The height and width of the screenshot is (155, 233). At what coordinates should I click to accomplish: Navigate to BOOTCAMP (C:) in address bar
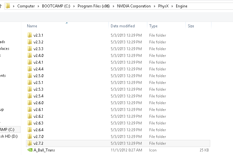tap(56, 6)
